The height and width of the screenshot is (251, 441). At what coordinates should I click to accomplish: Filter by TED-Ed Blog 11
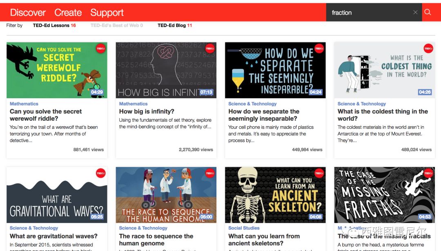175,25
